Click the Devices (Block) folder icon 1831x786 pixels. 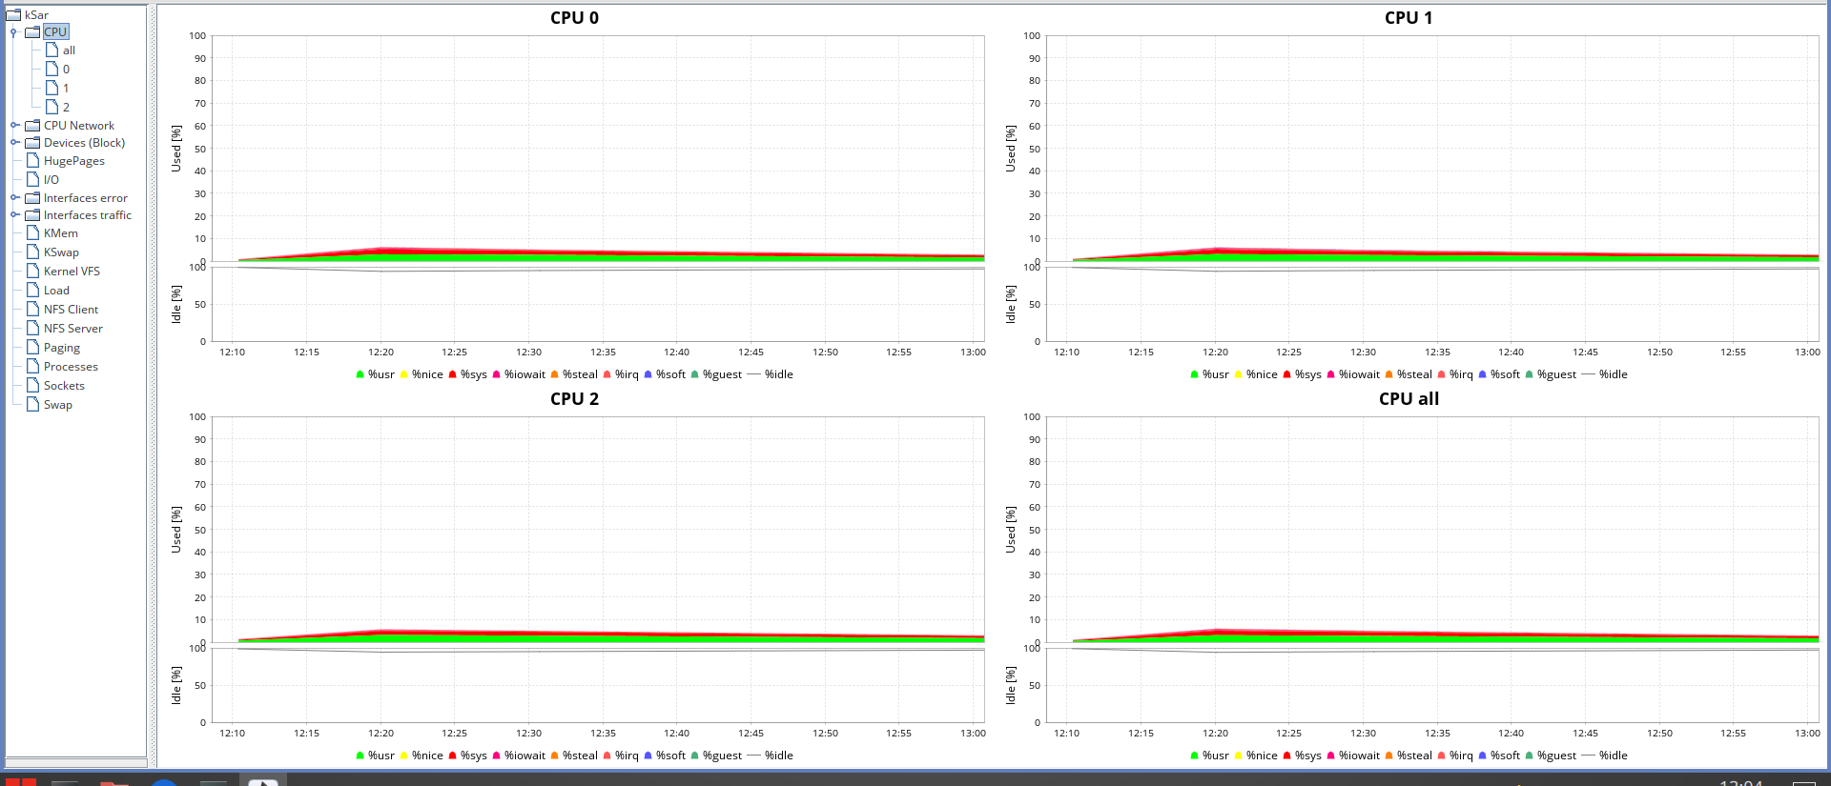tap(32, 143)
